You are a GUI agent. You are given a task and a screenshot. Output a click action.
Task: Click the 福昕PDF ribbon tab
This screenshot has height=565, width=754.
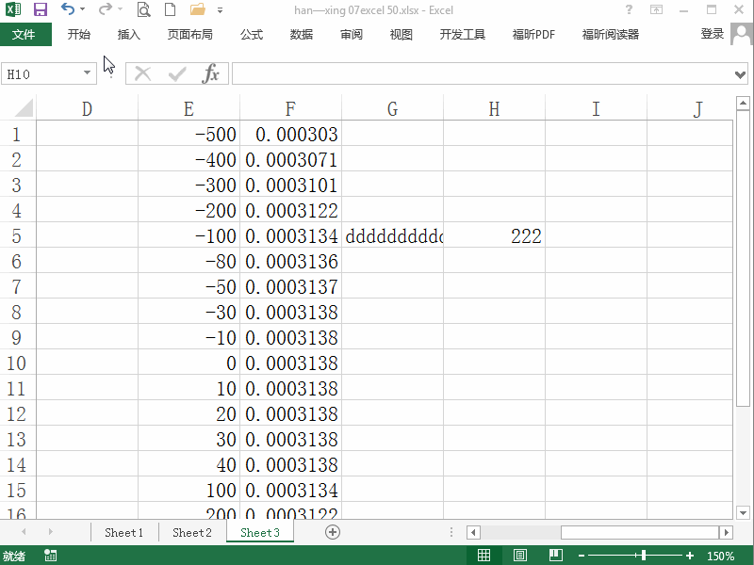(533, 34)
